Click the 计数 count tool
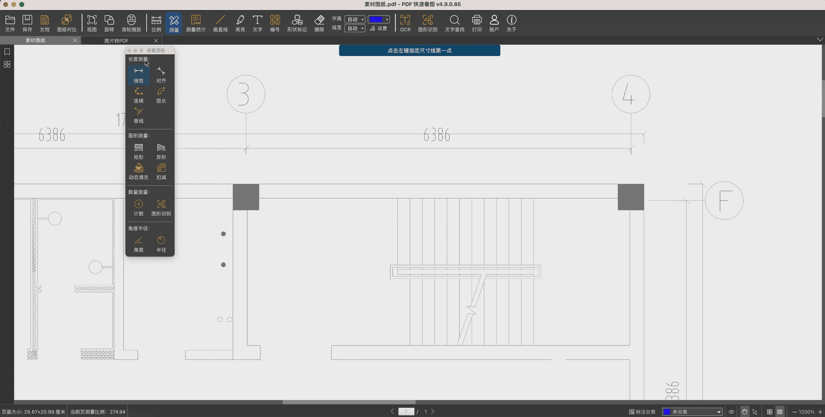825x417 pixels. (138, 208)
